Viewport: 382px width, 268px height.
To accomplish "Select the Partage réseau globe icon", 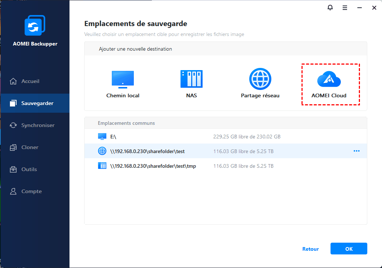I will pos(260,79).
